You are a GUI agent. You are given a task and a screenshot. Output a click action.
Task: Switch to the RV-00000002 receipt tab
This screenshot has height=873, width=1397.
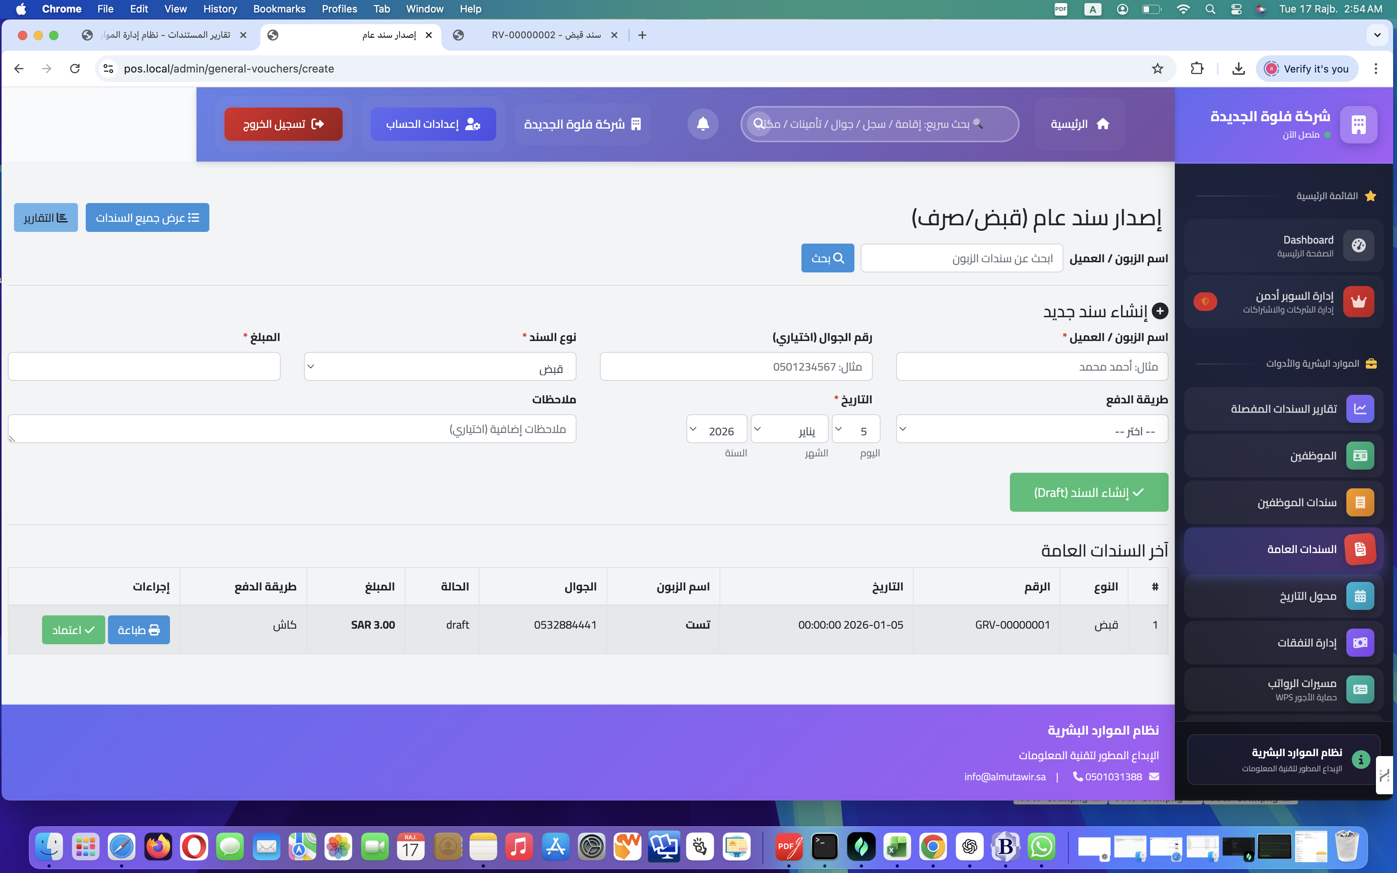tap(537, 35)
